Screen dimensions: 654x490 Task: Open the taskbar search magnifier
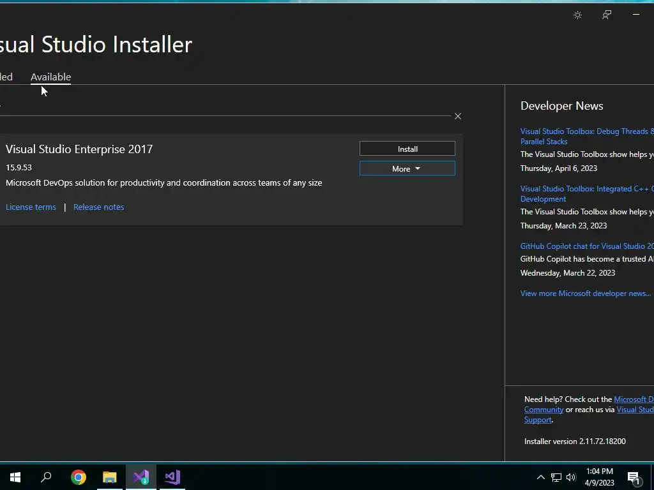[x=46, y=477]
